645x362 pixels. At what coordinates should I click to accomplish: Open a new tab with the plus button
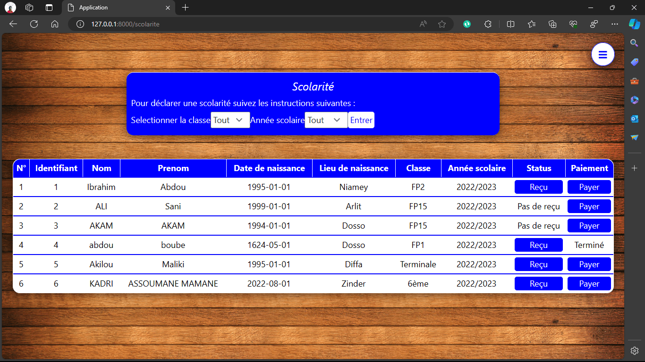coord(186,8)
